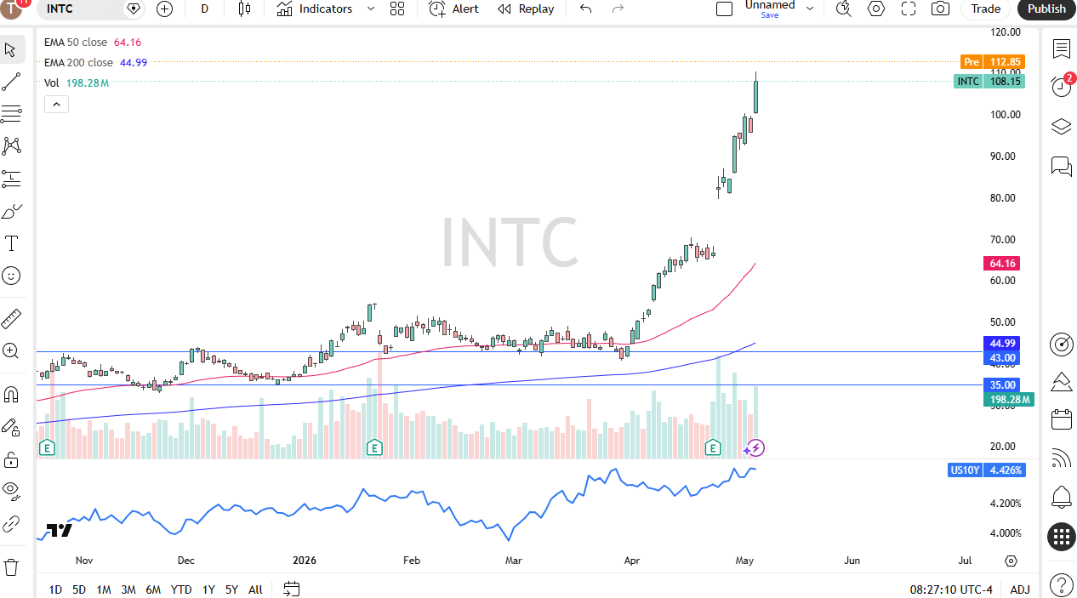Open chart settings hexagon icon
The image size is (1077, 598).
click(876, 9)
